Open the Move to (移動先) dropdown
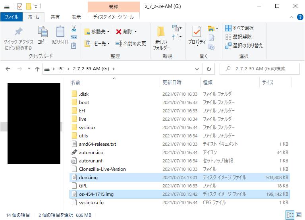Screen dimensions: 305x220 point(97,31)
